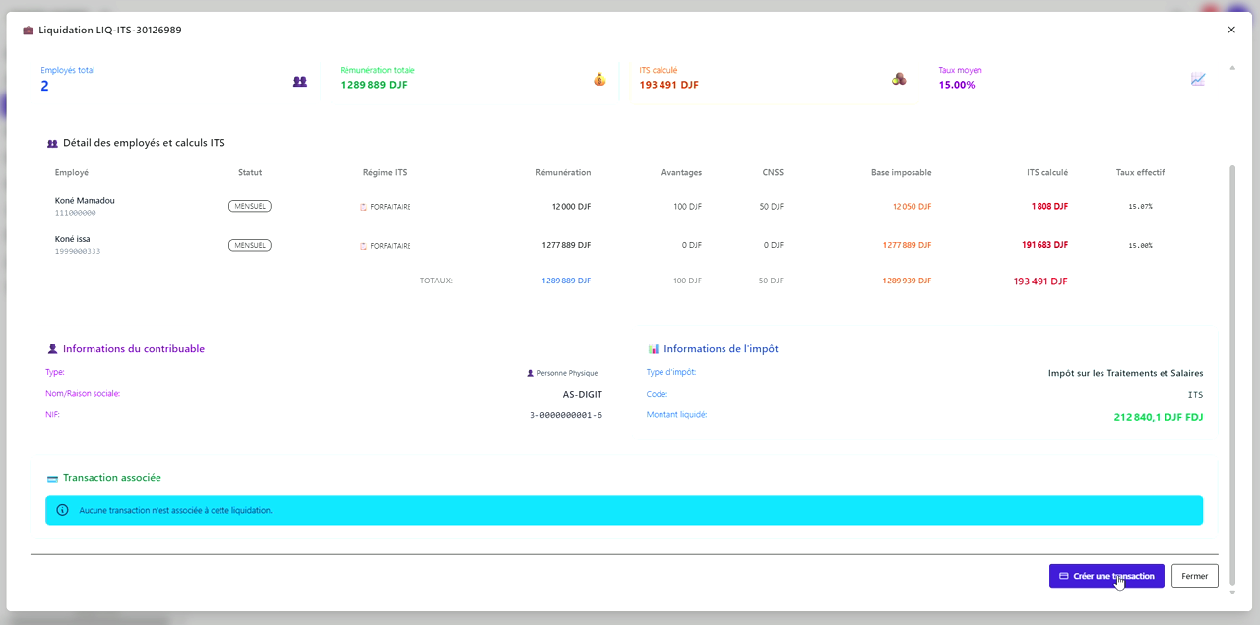Click the down chevron at scrollbar bottom
This screenshot has height=625, width=1260.
pos(1231,592)
